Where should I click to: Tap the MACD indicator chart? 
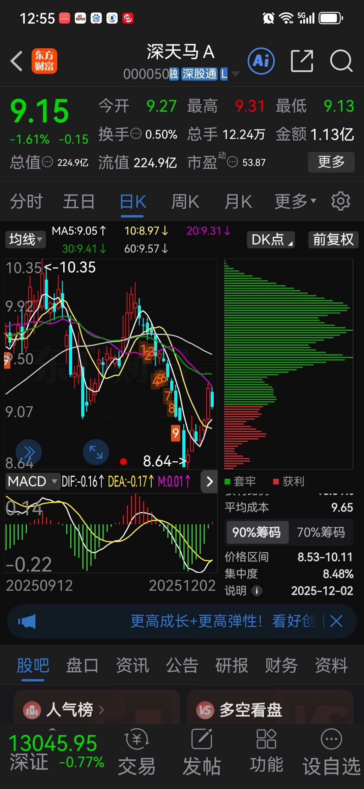111,533
